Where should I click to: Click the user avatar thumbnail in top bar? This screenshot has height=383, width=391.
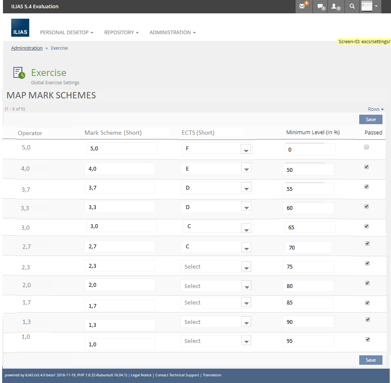coord(367,6)
